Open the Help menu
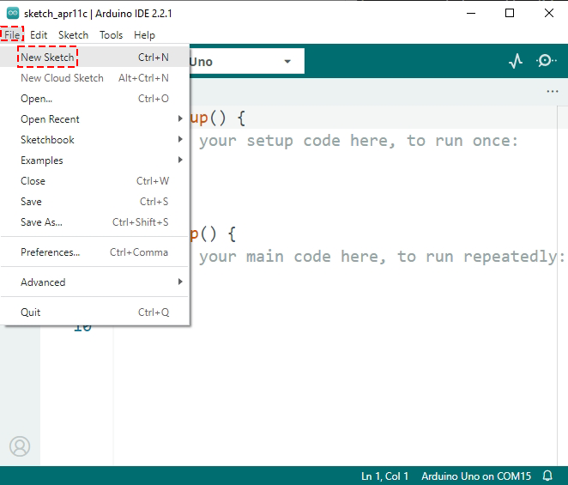 pos(144,35)
